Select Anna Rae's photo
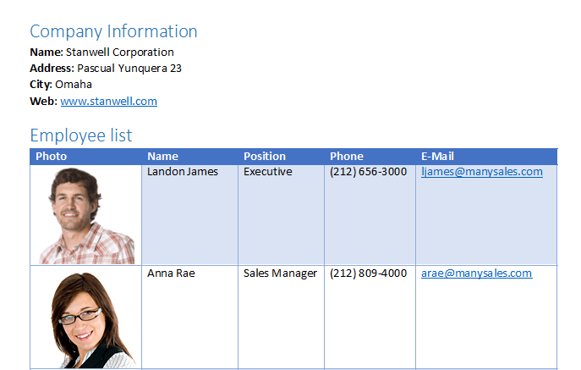 (85, 319)
